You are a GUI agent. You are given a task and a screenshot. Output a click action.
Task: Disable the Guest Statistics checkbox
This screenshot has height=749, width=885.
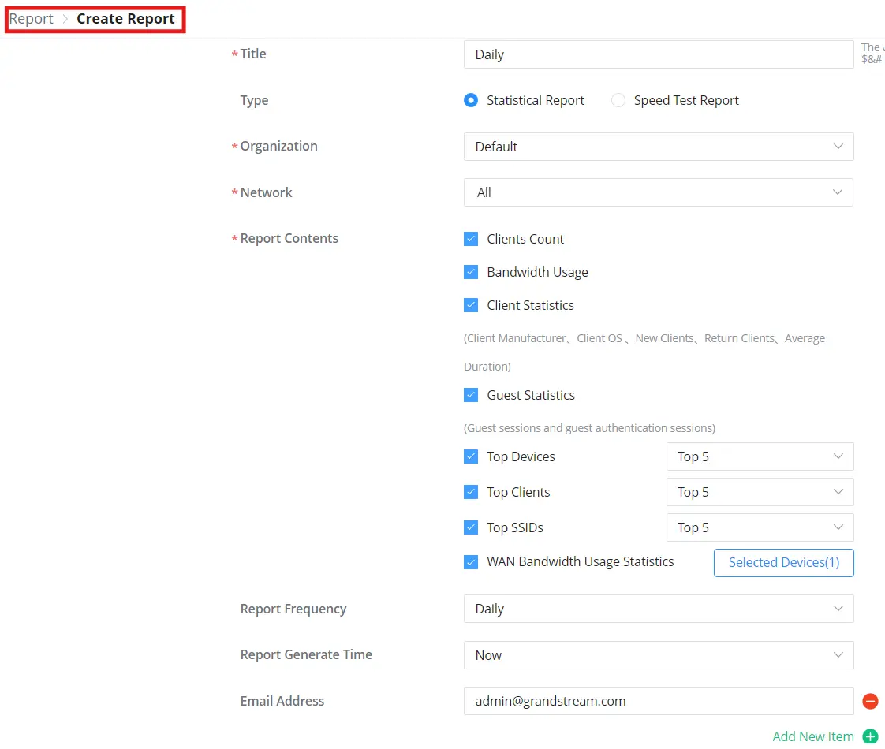pyautogui.click(x=471, y=395)
